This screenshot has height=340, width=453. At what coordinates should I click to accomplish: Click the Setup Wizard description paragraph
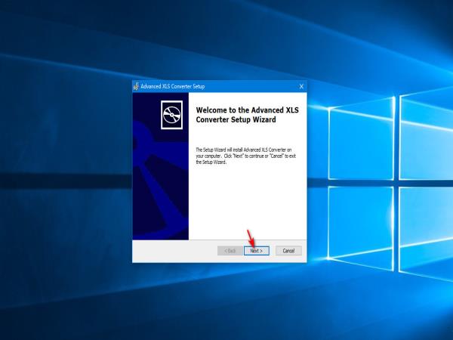coord(245,155)
